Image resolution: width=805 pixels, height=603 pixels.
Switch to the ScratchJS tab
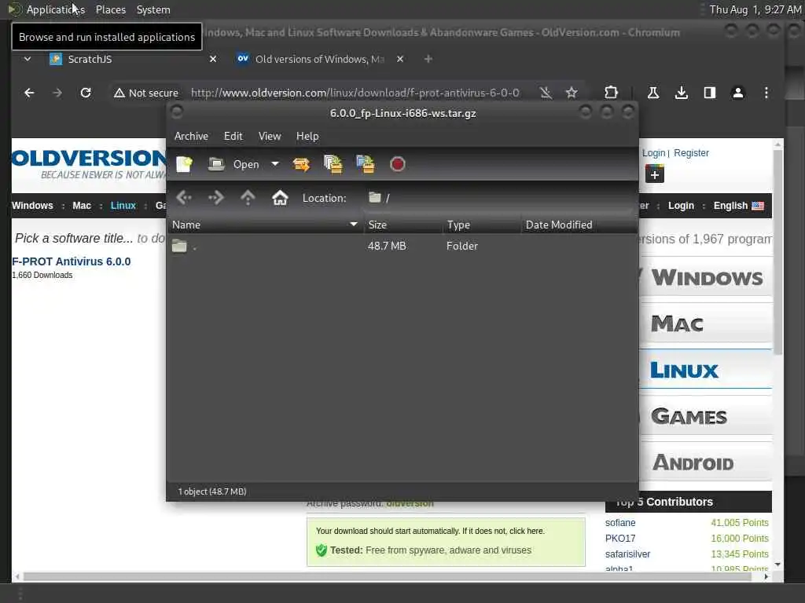tap(130, 59)
